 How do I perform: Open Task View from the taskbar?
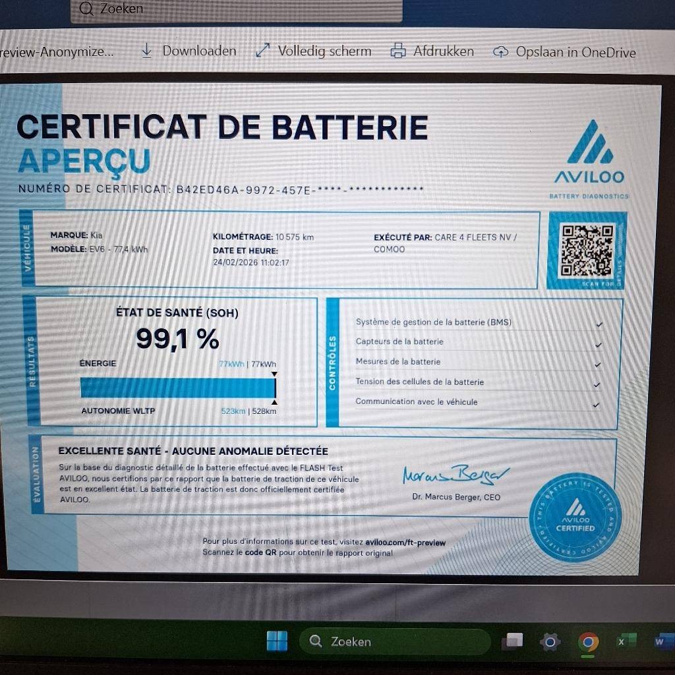click(512, 641)
